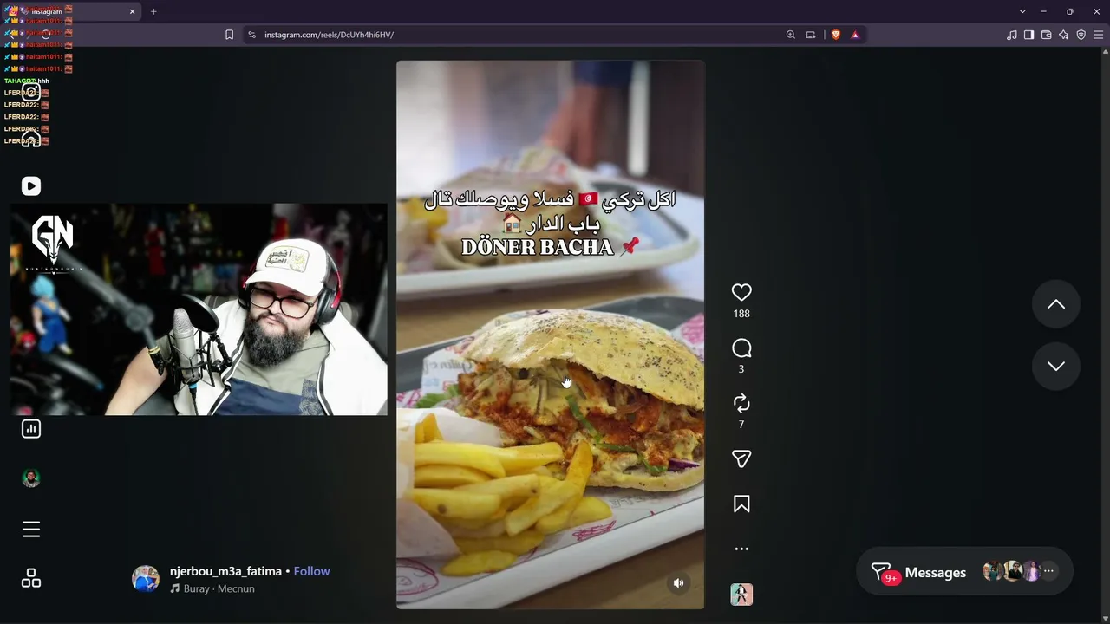
Task: Repost the reel using the repost icon
Action: (741, 404)
